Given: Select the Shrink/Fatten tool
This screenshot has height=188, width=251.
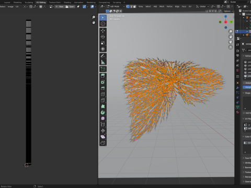Looking at the screenshot, I should click(x=103, y=131).
